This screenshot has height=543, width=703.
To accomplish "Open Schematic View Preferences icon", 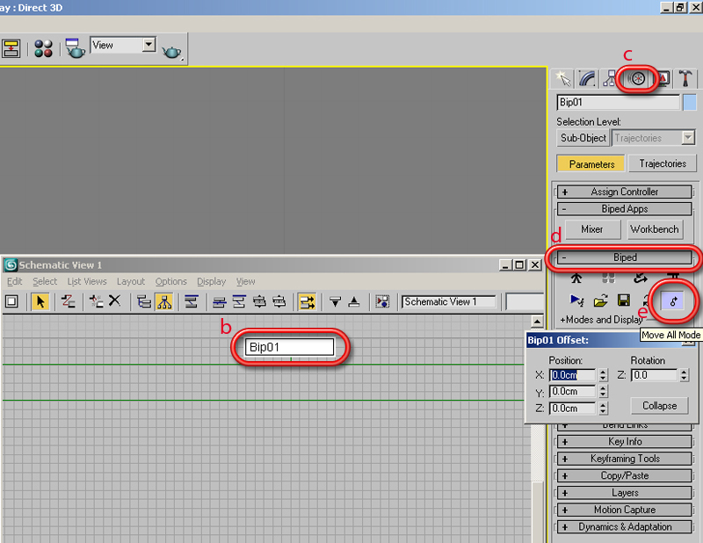I will point(382,301).
